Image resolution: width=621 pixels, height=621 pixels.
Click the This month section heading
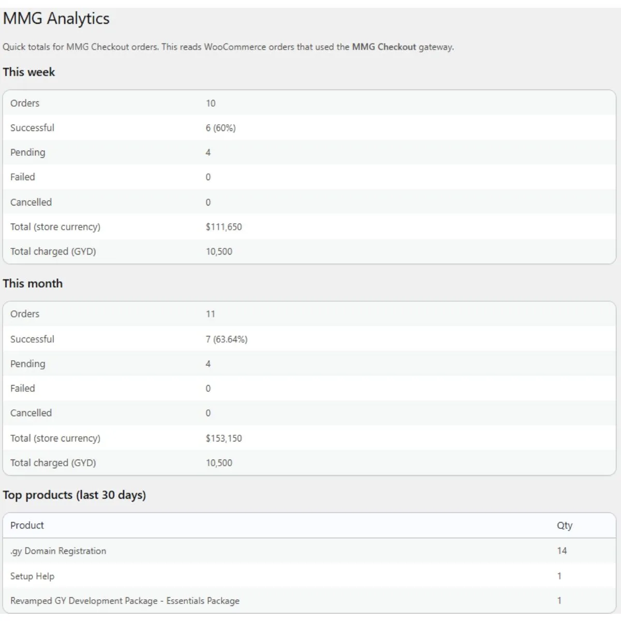point(33,283)
